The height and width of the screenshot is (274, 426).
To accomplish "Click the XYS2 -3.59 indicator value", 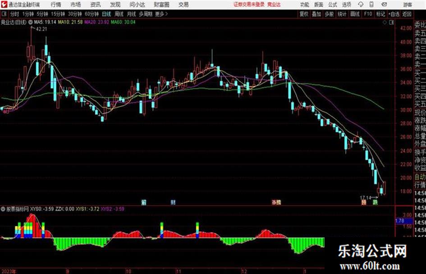I will click(x=113, y=209).
